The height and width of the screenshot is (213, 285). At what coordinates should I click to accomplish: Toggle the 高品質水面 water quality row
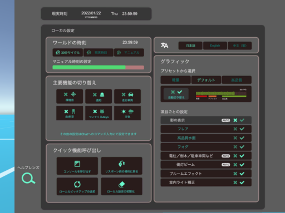pos(206,138)
